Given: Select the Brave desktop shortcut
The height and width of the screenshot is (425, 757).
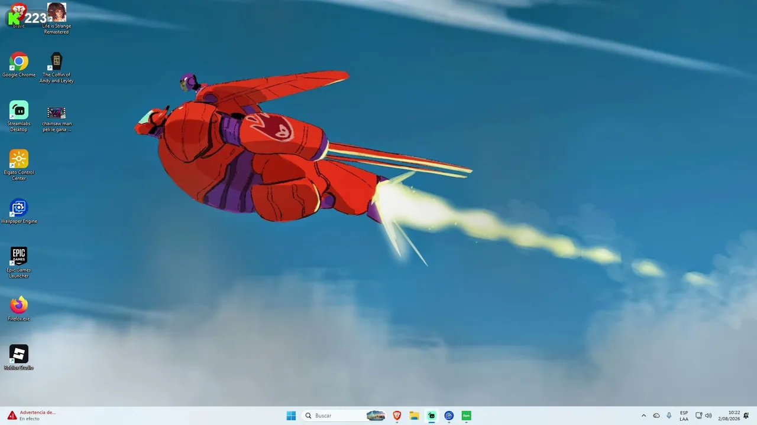Looking at the screenshot, I should coord(18,16).
